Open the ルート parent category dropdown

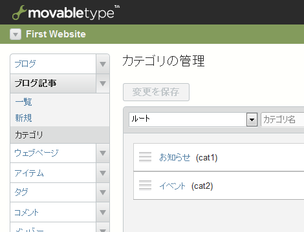tap(193, 119)
